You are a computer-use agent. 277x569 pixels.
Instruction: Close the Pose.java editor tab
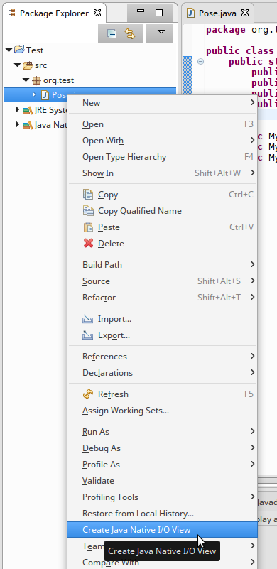tap(245, 13)
